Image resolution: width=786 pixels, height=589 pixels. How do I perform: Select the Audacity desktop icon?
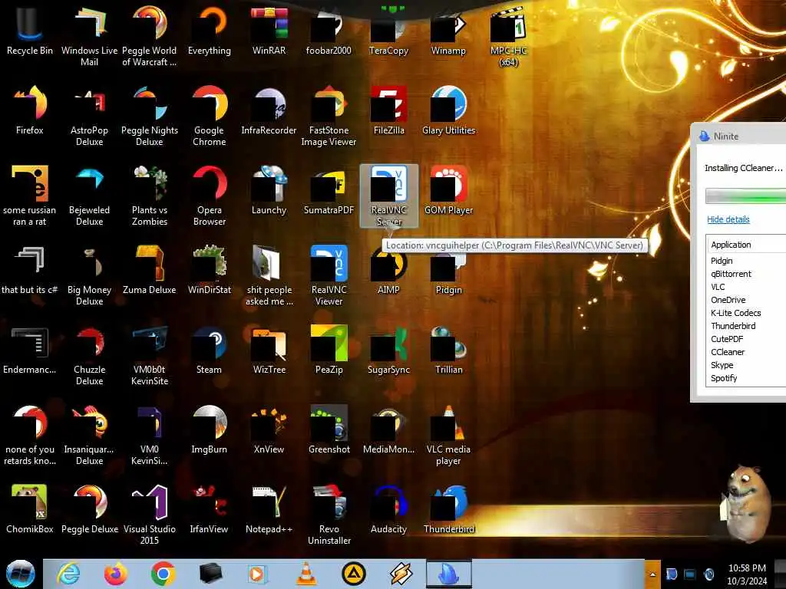pos(388,509)
